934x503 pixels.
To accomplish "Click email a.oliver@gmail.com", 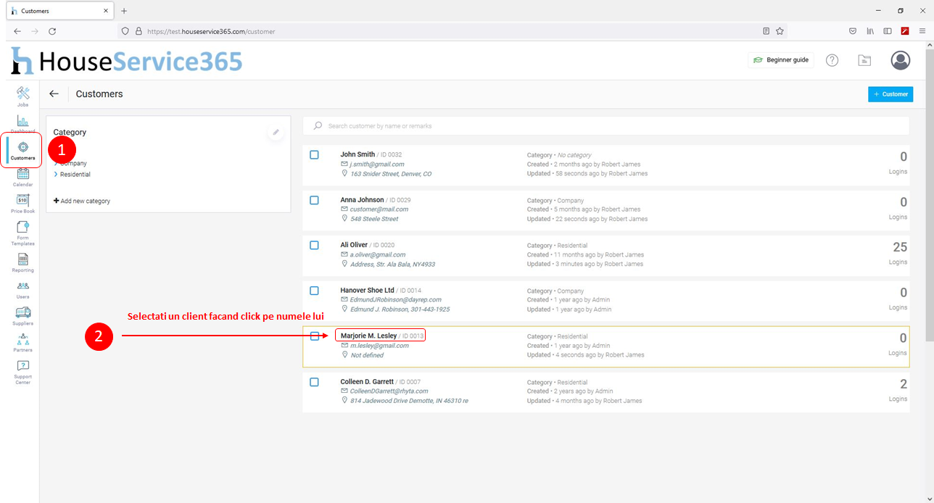I will tap(378, 254).
